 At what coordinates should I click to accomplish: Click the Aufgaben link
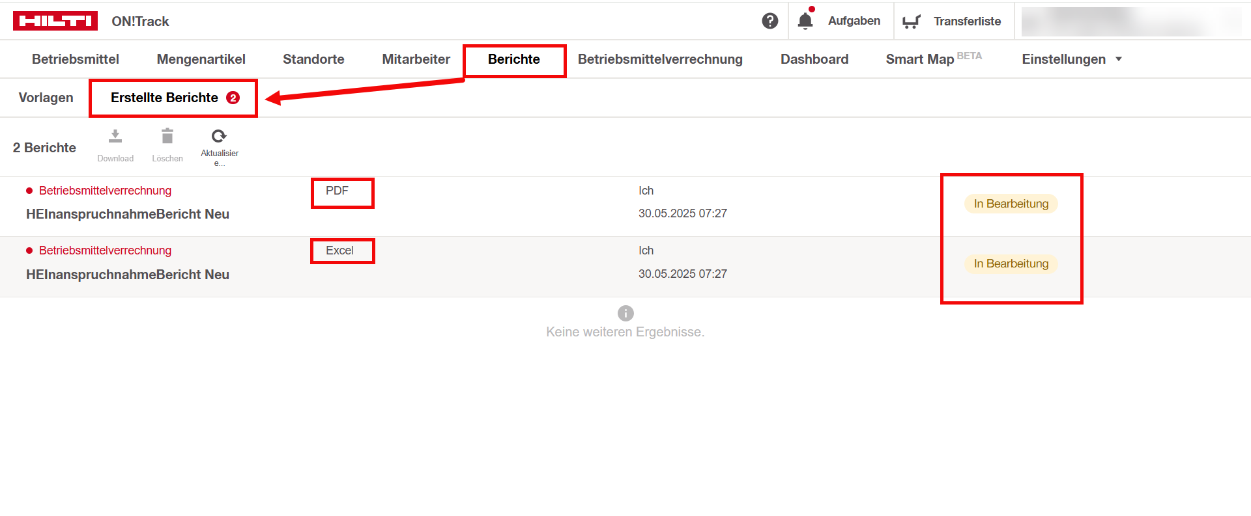854,21
